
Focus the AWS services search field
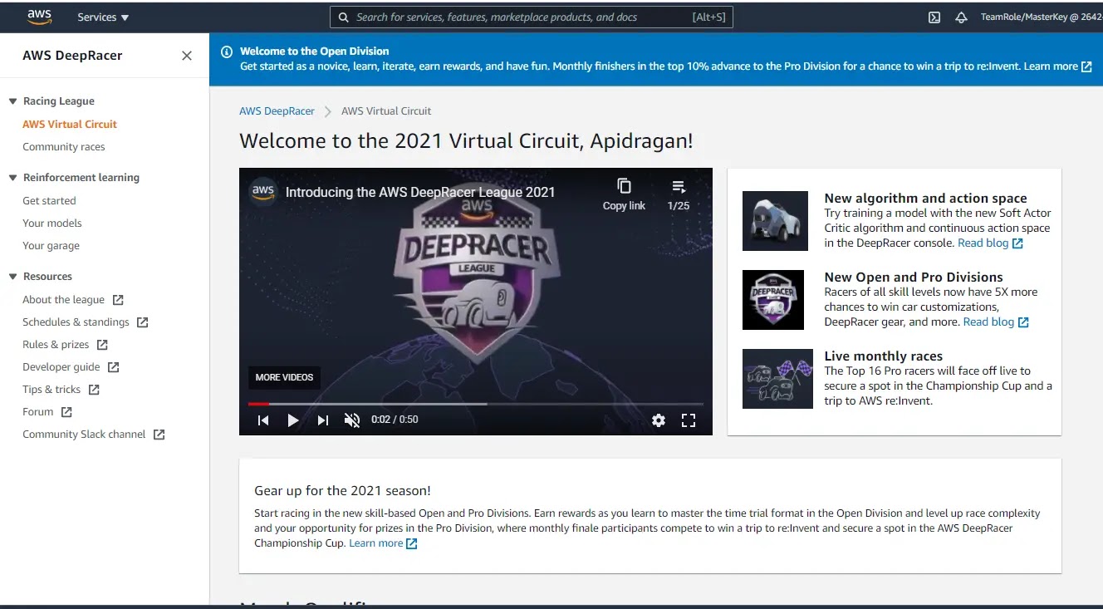pos(532,17)
